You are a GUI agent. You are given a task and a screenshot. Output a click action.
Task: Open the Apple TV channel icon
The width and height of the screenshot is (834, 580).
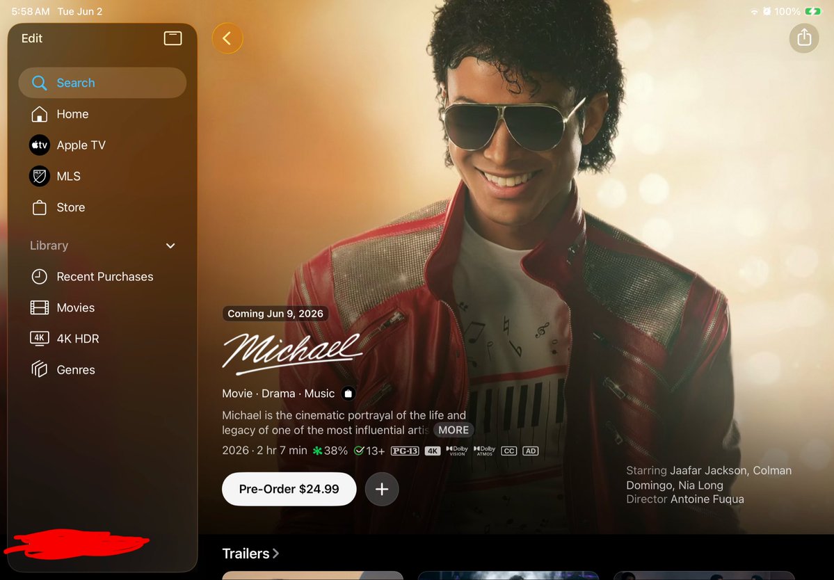pyautogui.click(x=40, y=145)
